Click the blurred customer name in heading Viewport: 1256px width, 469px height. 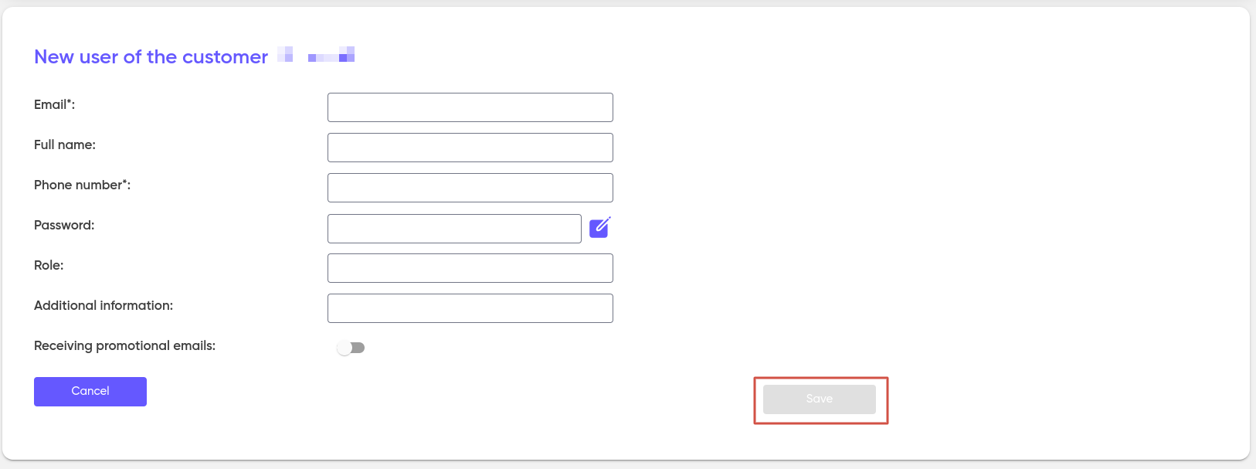click(x=316, y=55)
